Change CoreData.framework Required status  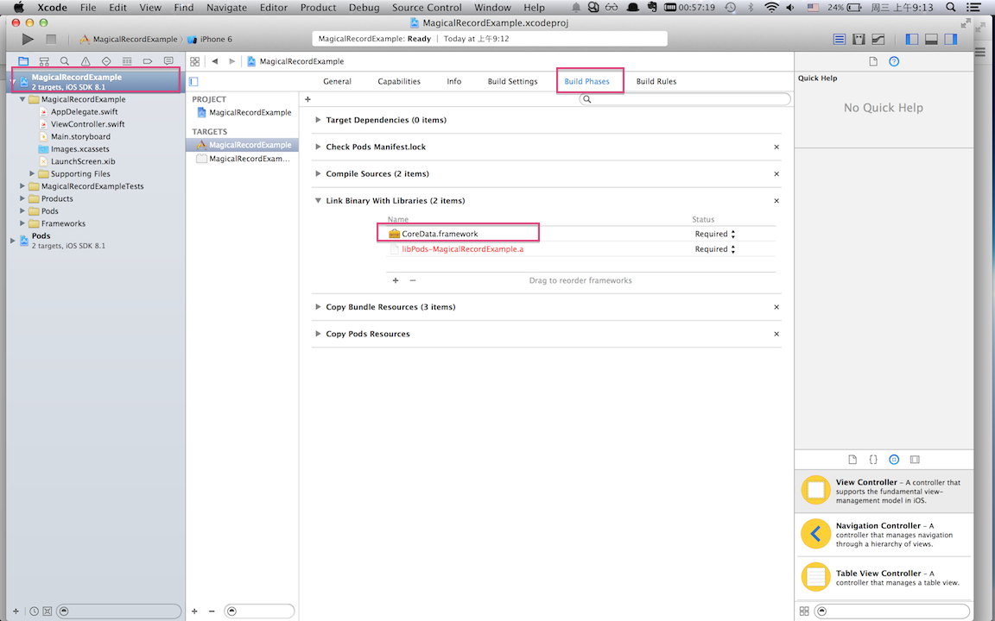tap(715, 234)
